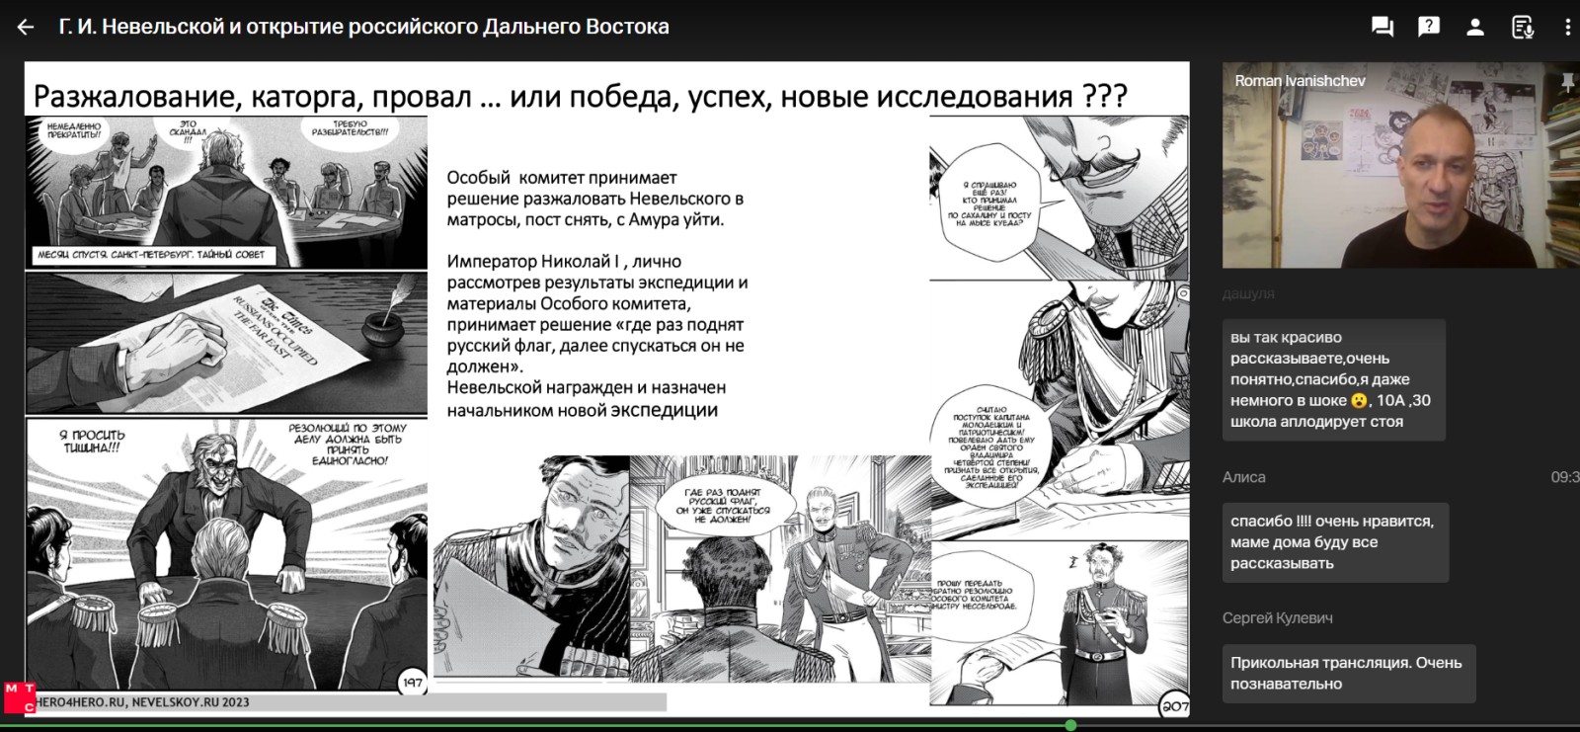Show the participants list icon
Screen dimensions: 1580x732
[x=1475, y=28]
